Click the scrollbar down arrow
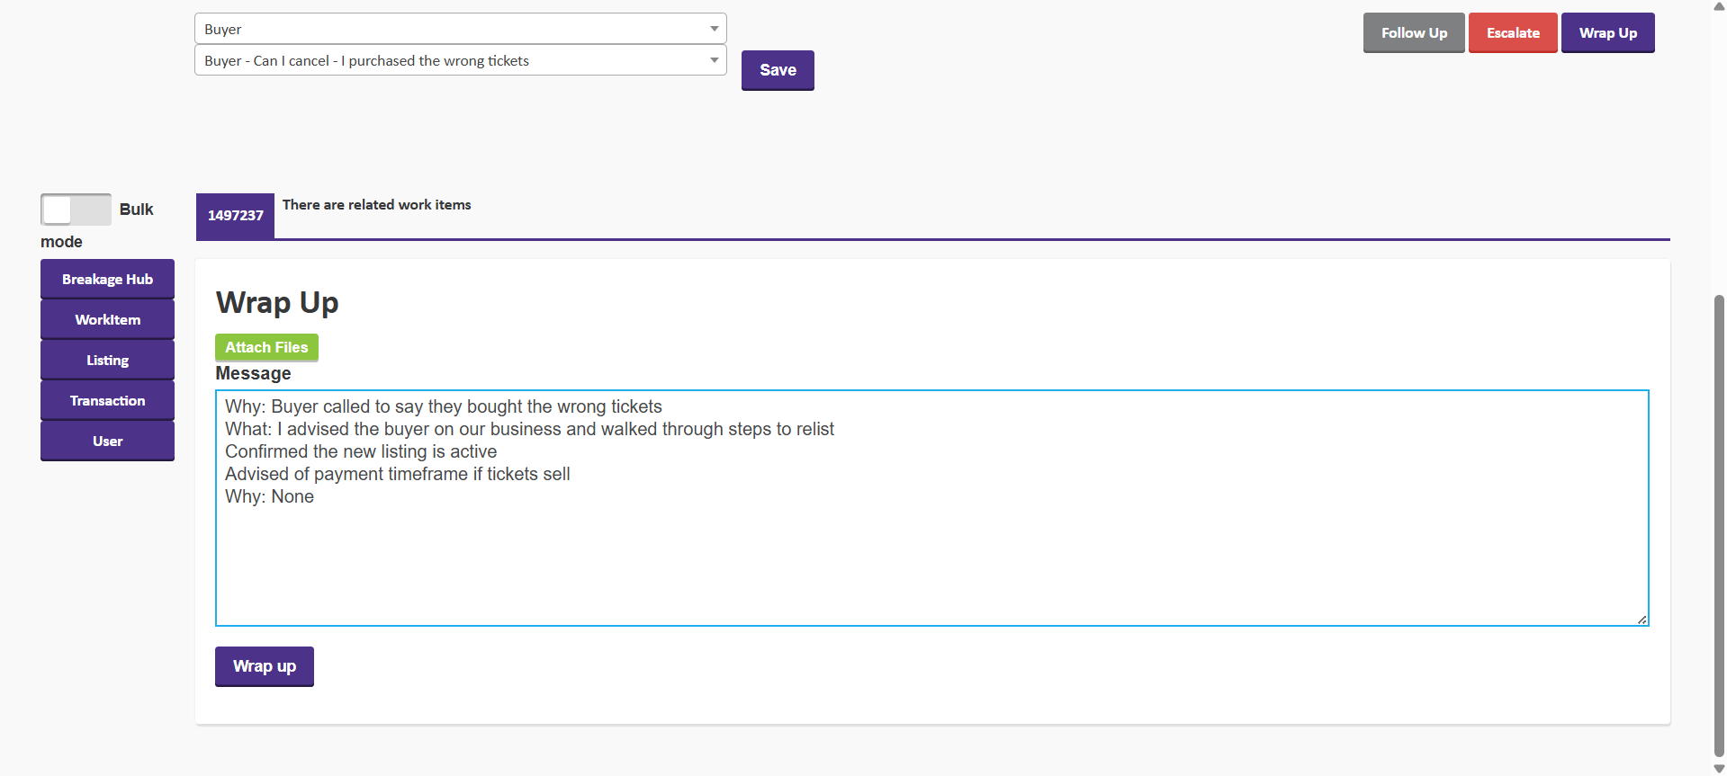The width and height of the screenshot is (1727, 776). [x=1719, y=769]
